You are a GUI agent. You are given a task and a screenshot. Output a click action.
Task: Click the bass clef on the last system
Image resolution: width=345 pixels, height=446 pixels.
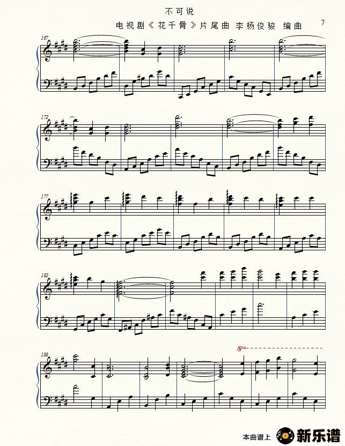pos(47,401)
